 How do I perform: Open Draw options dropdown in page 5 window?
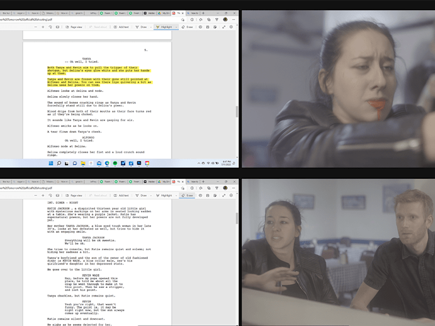[x=151, y=27]
